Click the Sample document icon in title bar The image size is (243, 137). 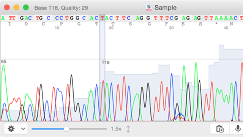(148, 8)
